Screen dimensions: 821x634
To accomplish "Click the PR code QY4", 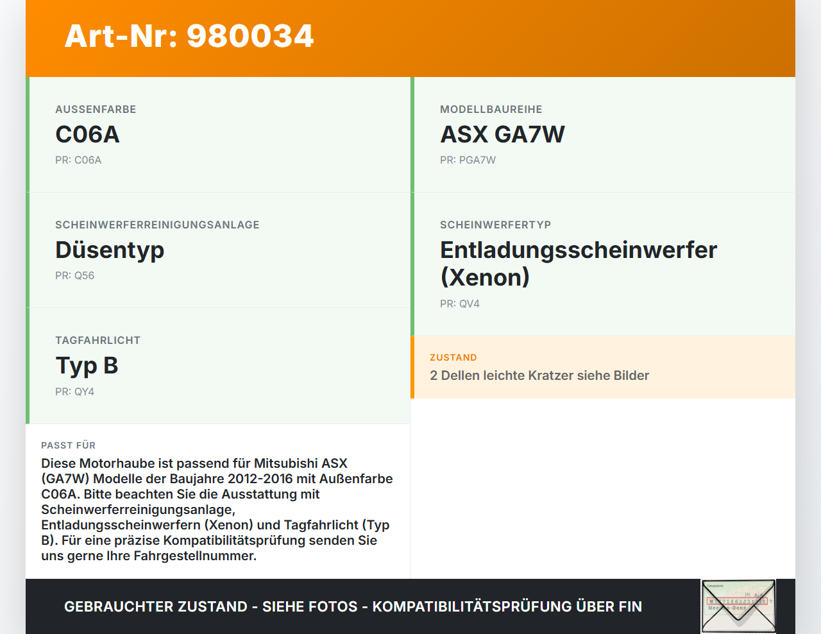I will [x=75, y=391].
